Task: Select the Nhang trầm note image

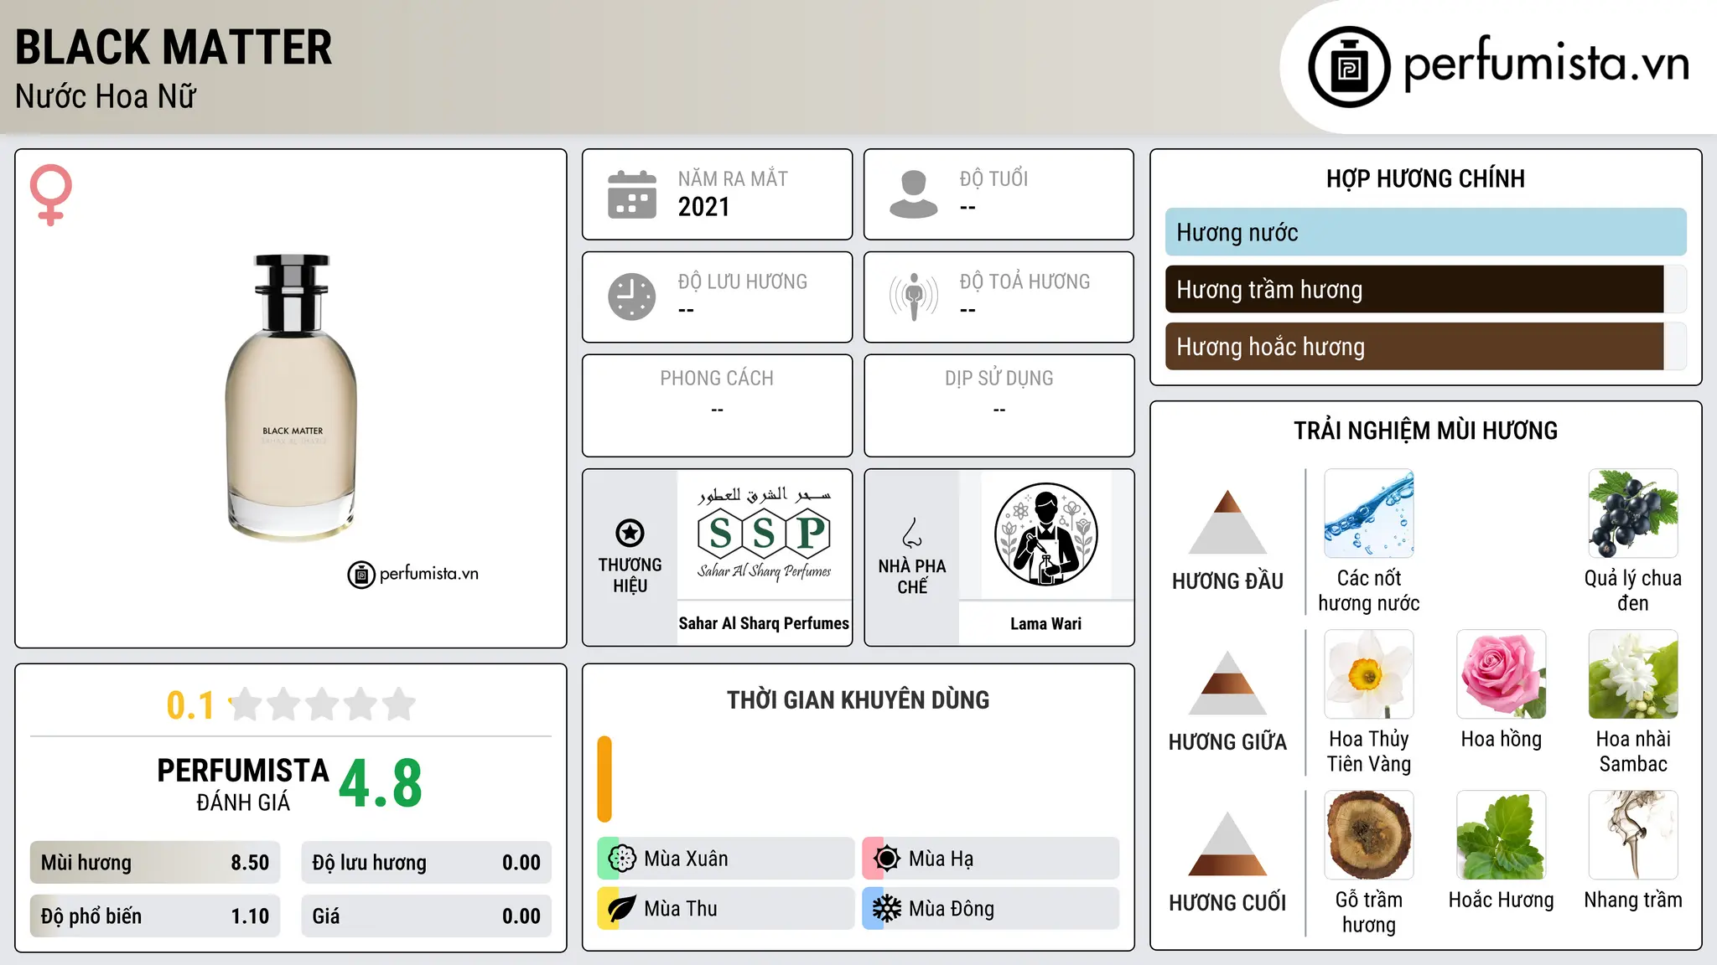Action: tap(1633, 835)
